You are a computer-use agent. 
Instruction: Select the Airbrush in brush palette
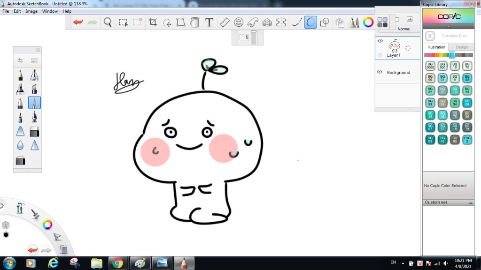point(34,75)
